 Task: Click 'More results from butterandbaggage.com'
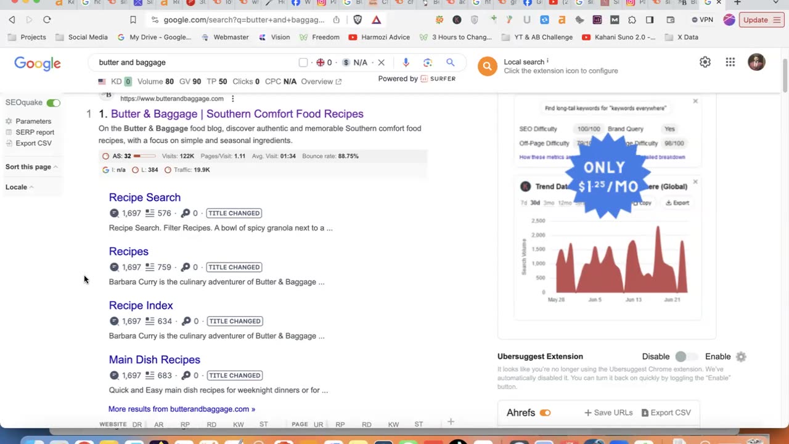pyautogui.click(x=182, y=409)
